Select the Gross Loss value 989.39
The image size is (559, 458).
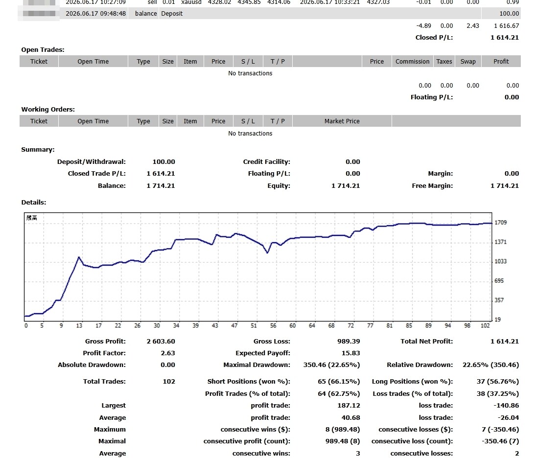coord(349,342)
